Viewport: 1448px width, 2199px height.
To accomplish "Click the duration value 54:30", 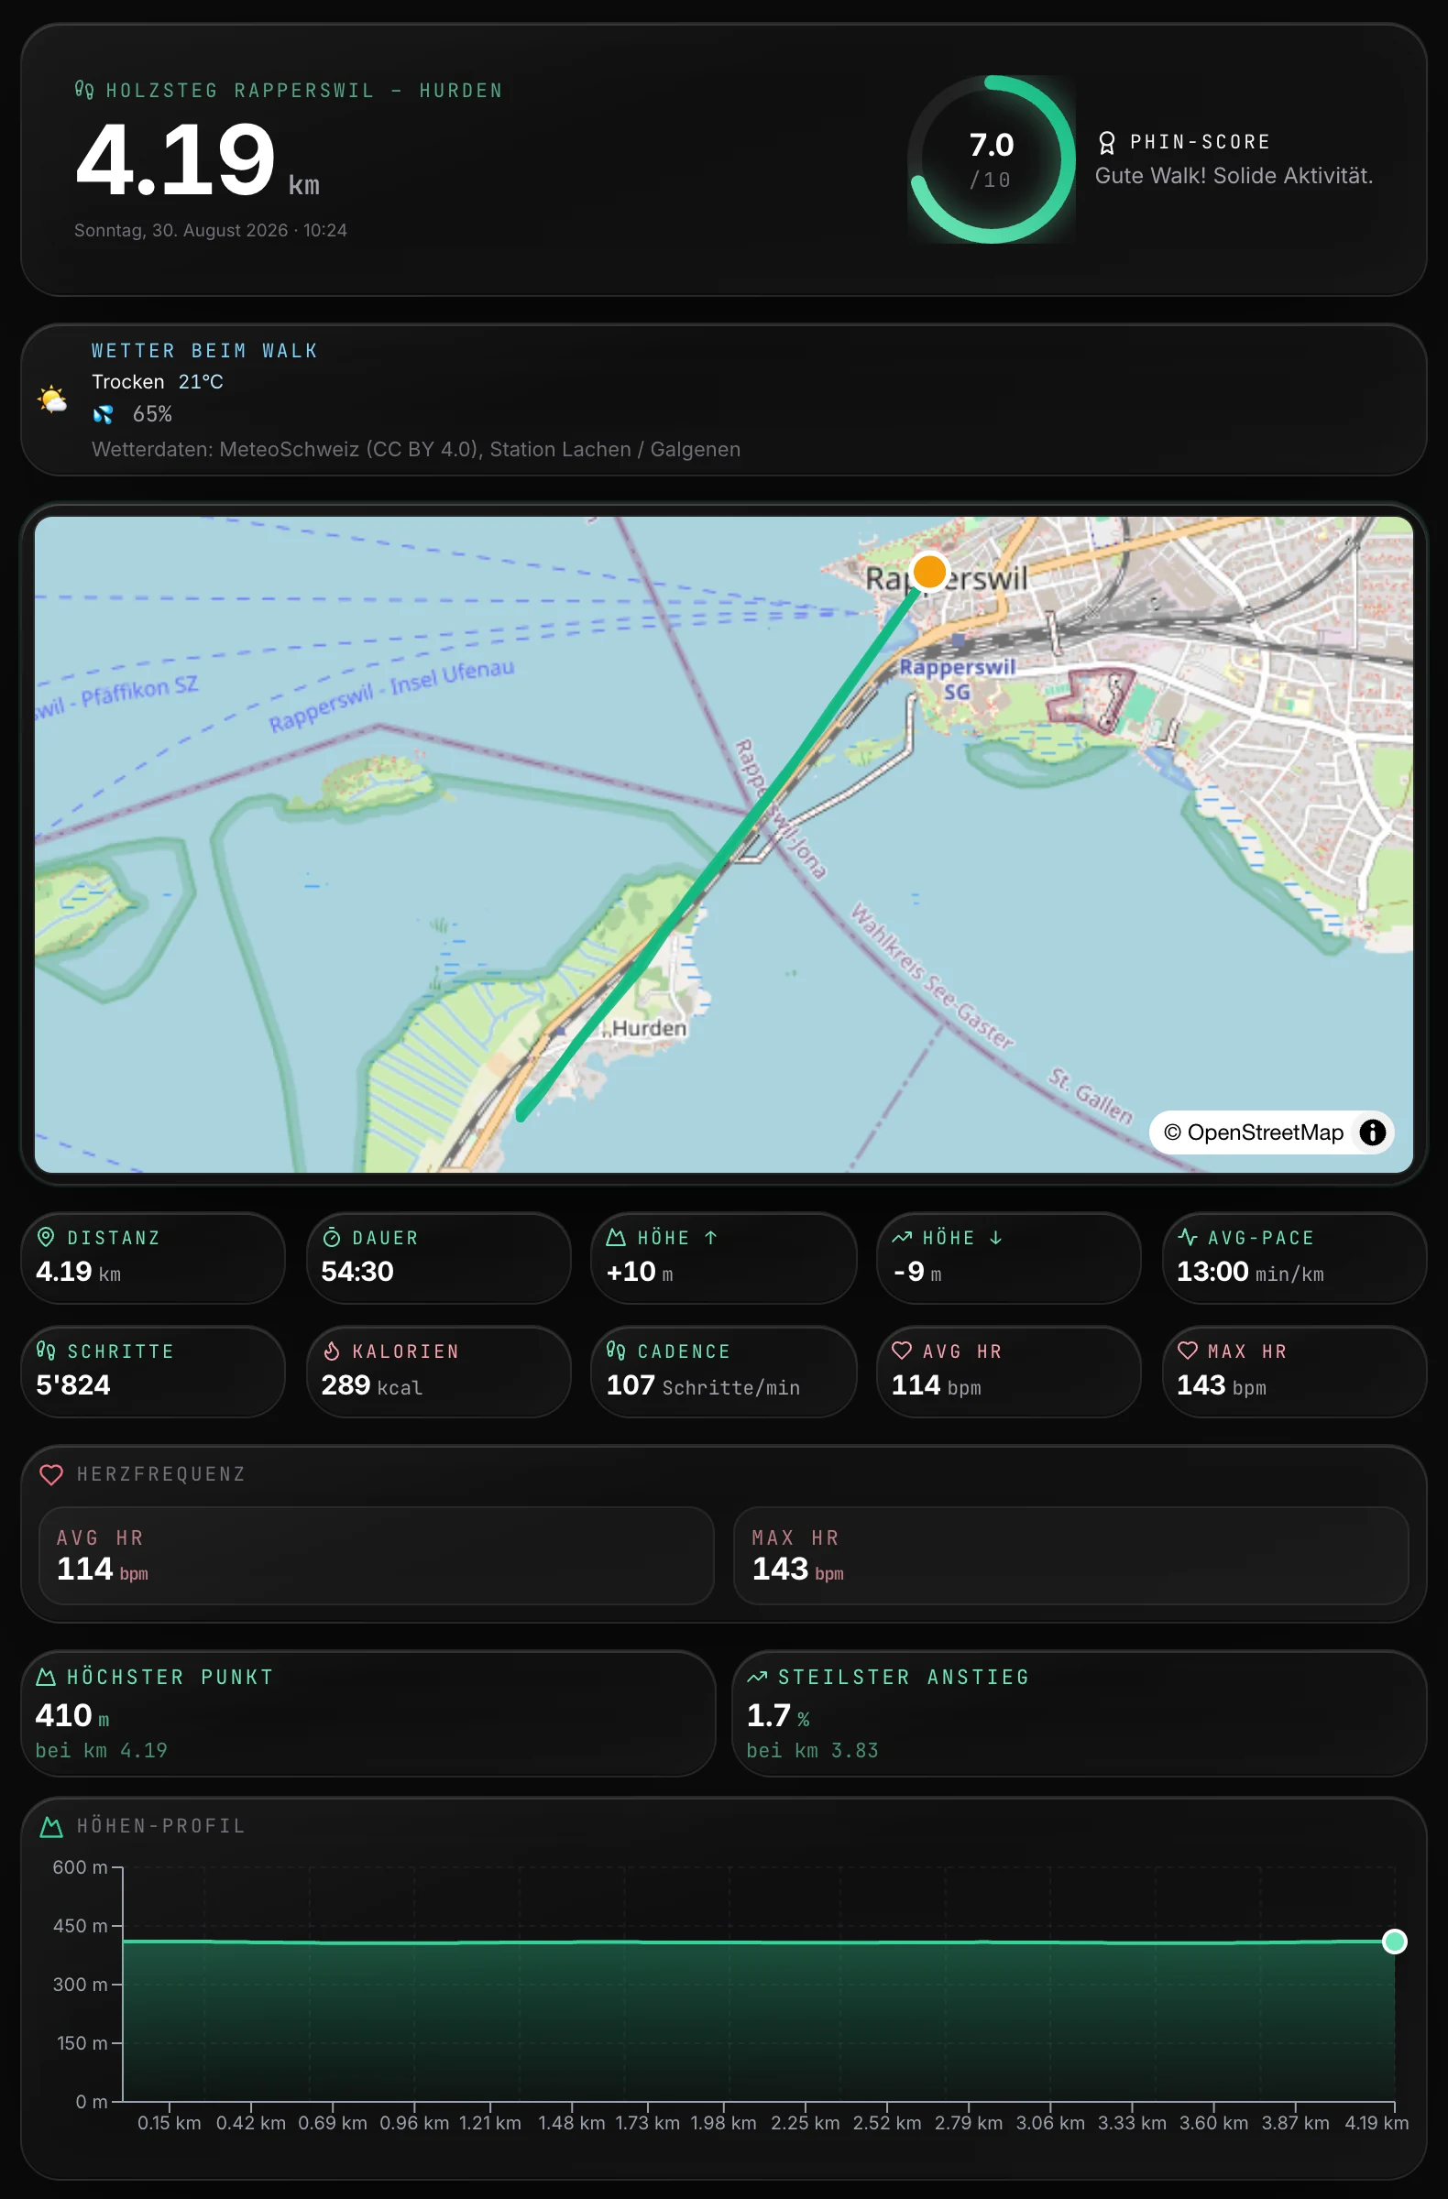I will click(357, 1272).
